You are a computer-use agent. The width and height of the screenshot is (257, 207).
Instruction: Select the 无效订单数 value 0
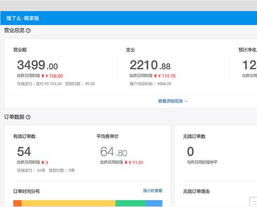(191, 152)
